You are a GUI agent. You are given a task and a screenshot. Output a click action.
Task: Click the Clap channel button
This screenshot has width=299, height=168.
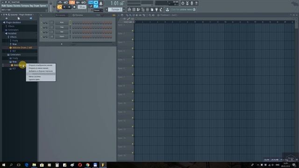pyautogui.click(x=62, y=27)
